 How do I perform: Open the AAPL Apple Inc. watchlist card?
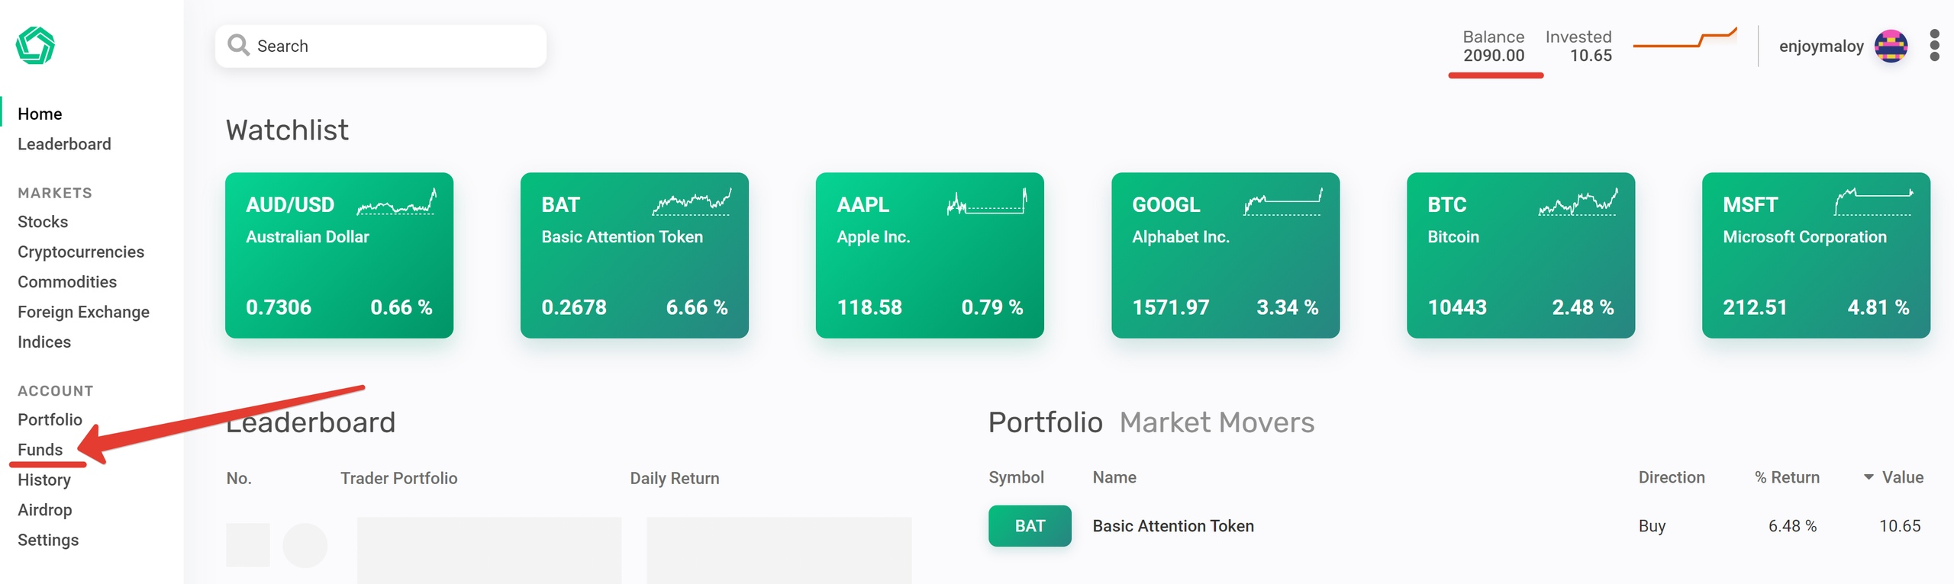pyautogui.click(x=929, y=255)
